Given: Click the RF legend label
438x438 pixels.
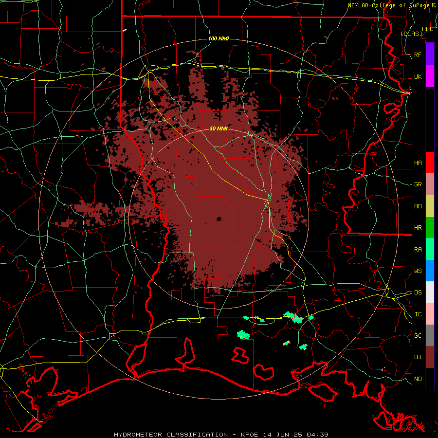Looking at the screenshot, I should [x=418, y=55].
